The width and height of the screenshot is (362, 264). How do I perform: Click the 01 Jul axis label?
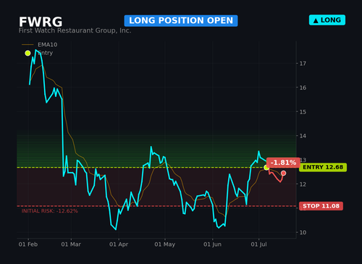[258, 244]
